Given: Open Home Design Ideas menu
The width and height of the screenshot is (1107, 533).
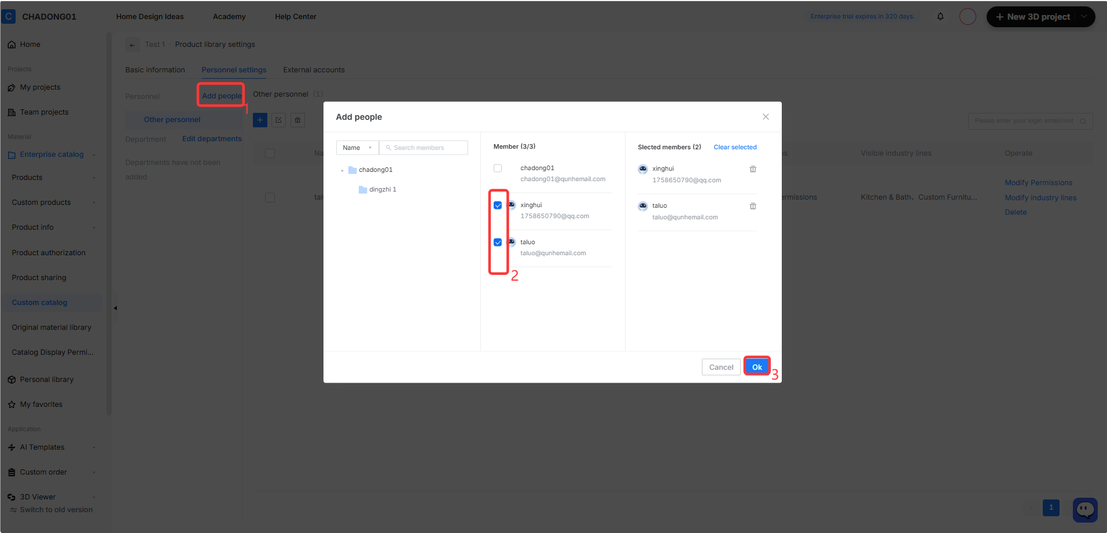Looking at the screenshot, I should tap(150, 17).
